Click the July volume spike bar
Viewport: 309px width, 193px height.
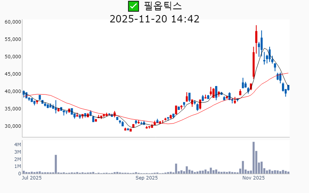click(x=56, y=164)
